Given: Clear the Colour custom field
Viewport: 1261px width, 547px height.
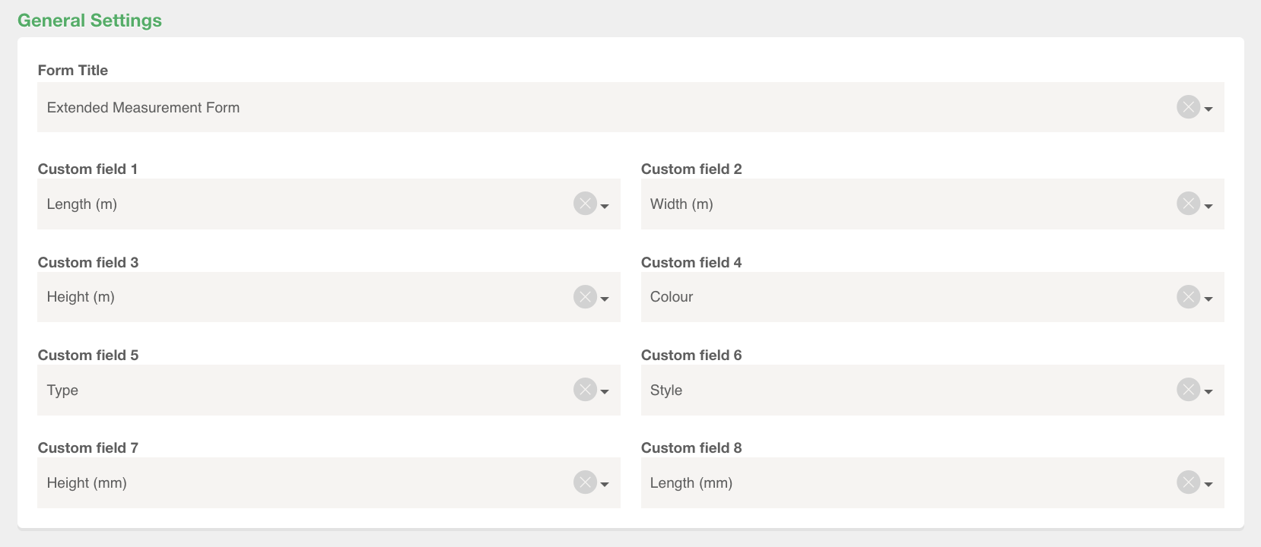Looking at the screenshot, I should 1188,297.
